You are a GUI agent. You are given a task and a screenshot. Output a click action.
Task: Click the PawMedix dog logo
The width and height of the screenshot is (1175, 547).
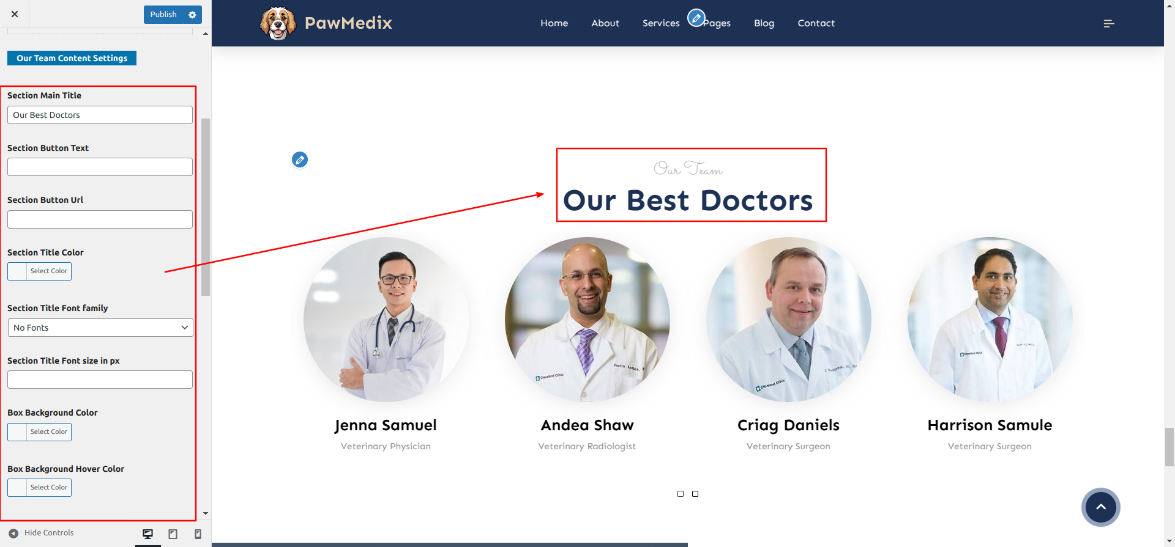tap(278, 23)
